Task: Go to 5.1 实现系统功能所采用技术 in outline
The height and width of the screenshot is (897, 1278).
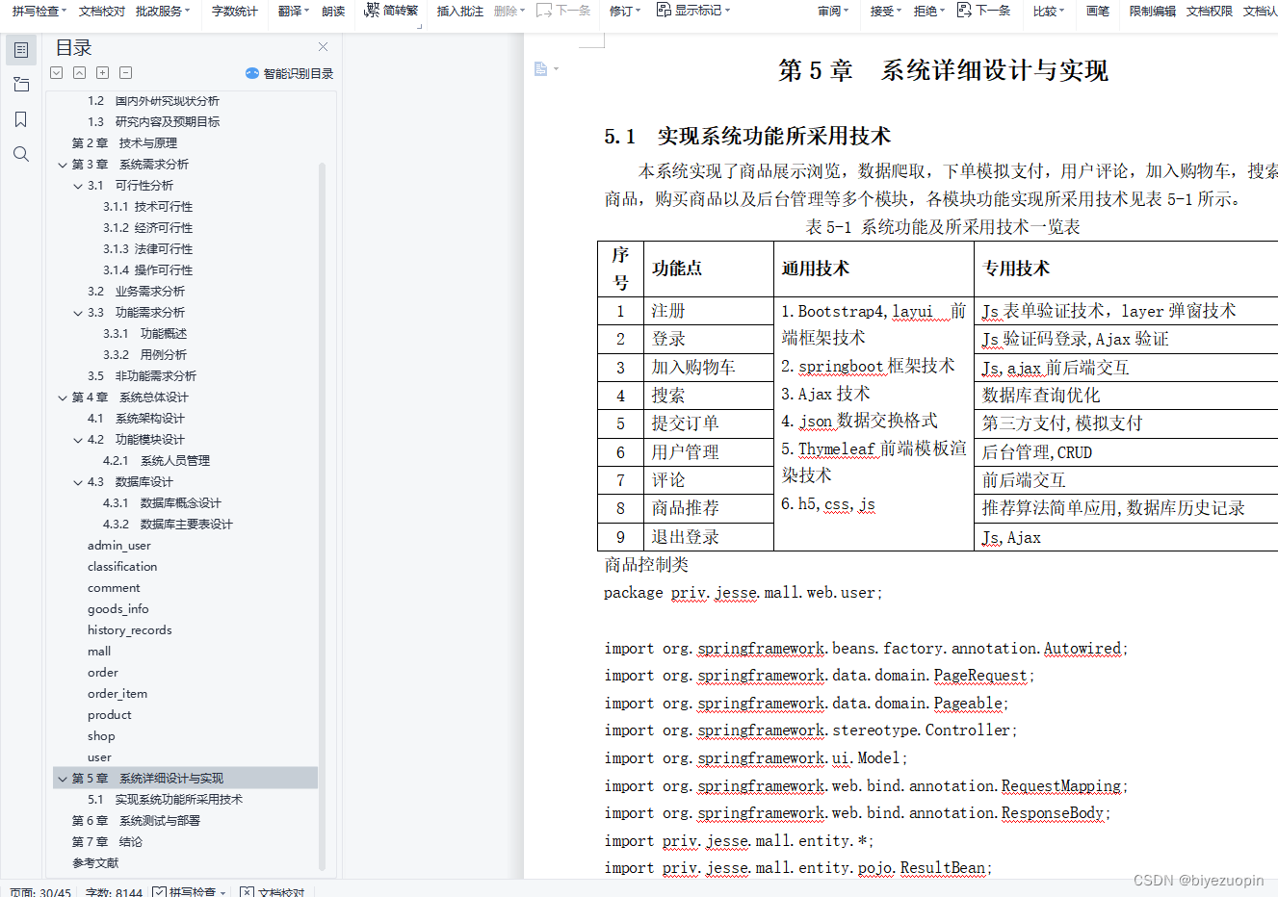Action: [x=165, y=800]
